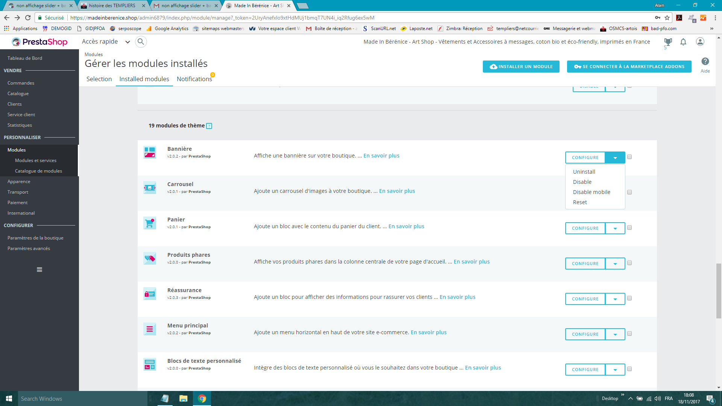
Task: Open Paramètres avancés in the sidebar
Action: click(x=29, y=248)
